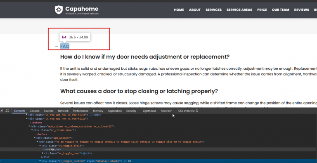Open the Sources tab
Image resolution: width=317 pixels, height=163 pixels.
(49, 111)
